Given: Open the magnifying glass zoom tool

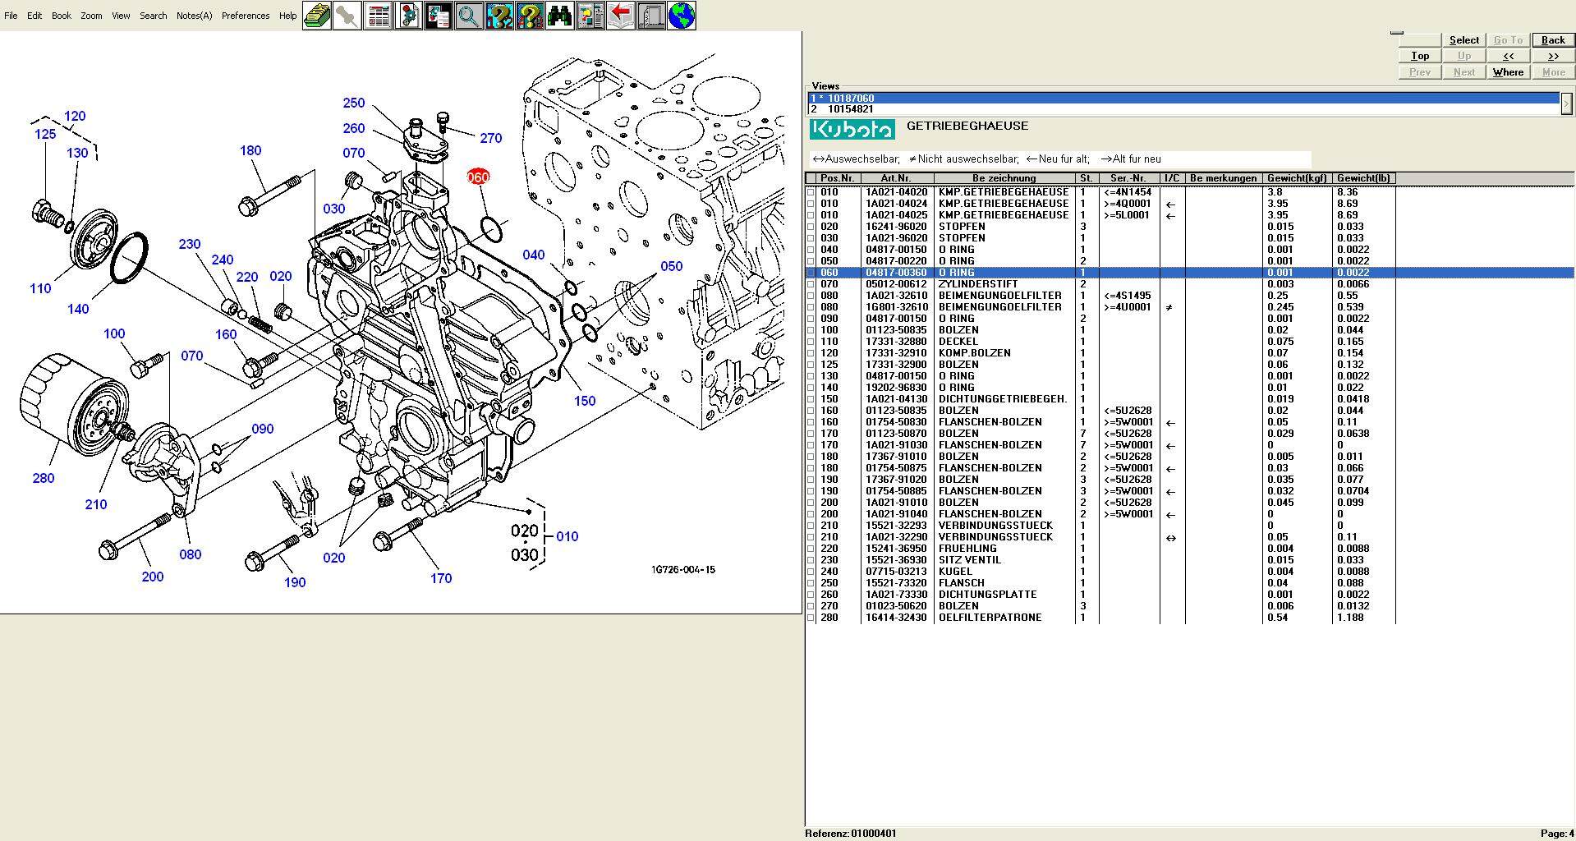Looking at the screenshot, I should coord(469,16).
